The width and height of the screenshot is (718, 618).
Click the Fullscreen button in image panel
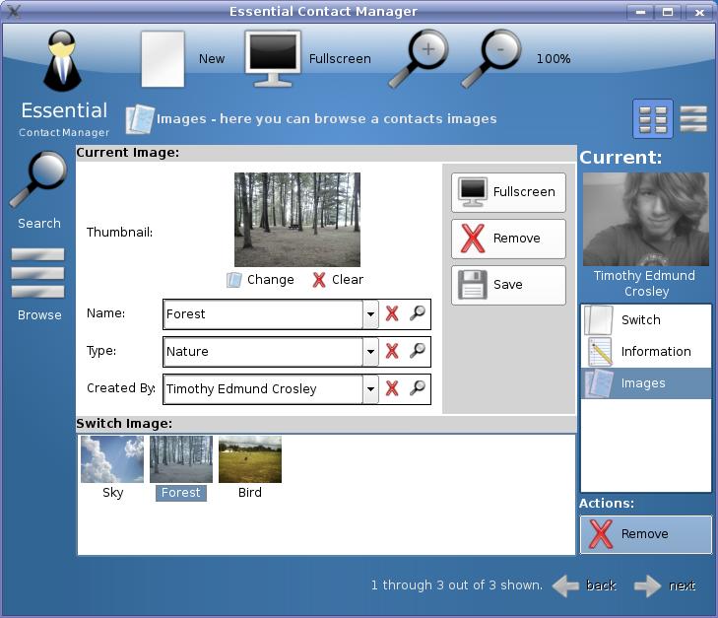(x=508, y=192)
